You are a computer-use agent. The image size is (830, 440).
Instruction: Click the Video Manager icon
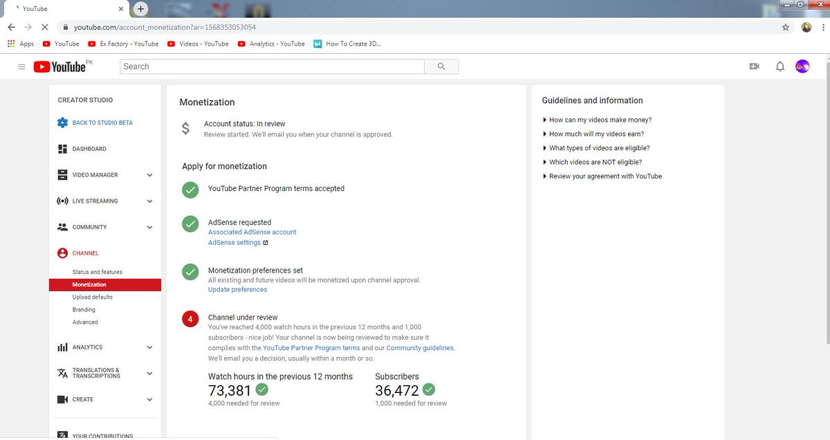[62, 175]
